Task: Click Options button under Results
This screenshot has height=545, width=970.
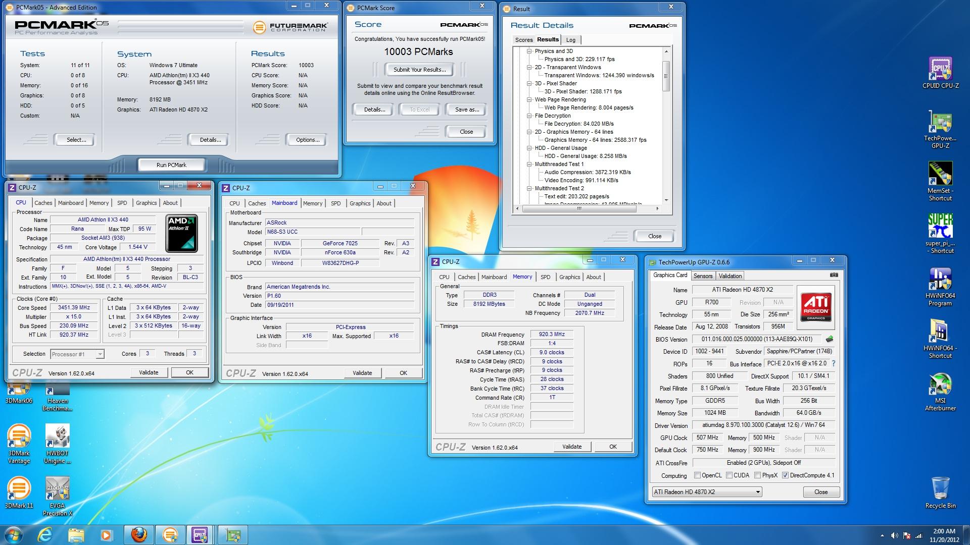Action: (308, 140)
